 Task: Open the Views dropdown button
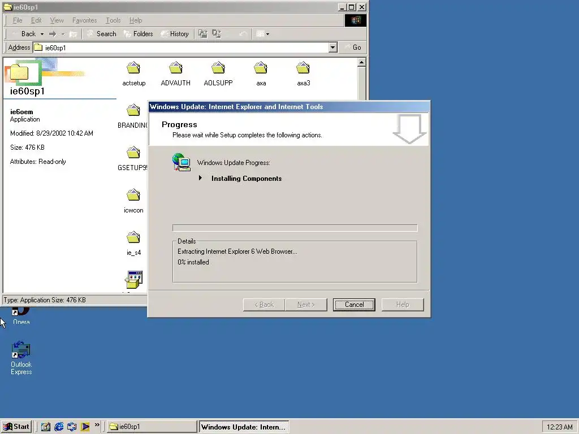pos(262,34)
